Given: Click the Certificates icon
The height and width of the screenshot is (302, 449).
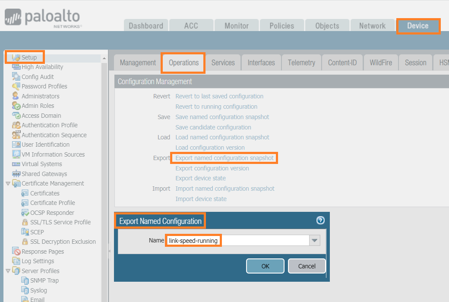Looking at the screenshot, I should pos(25,193).
